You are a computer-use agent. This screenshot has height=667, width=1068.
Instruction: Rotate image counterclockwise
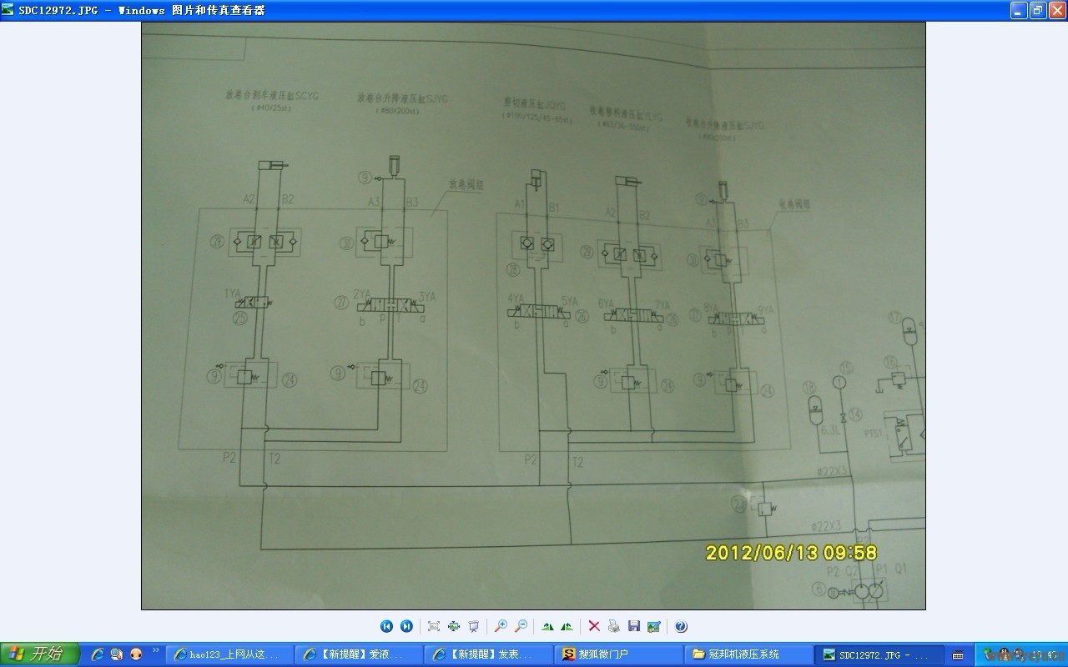[567, 626]
